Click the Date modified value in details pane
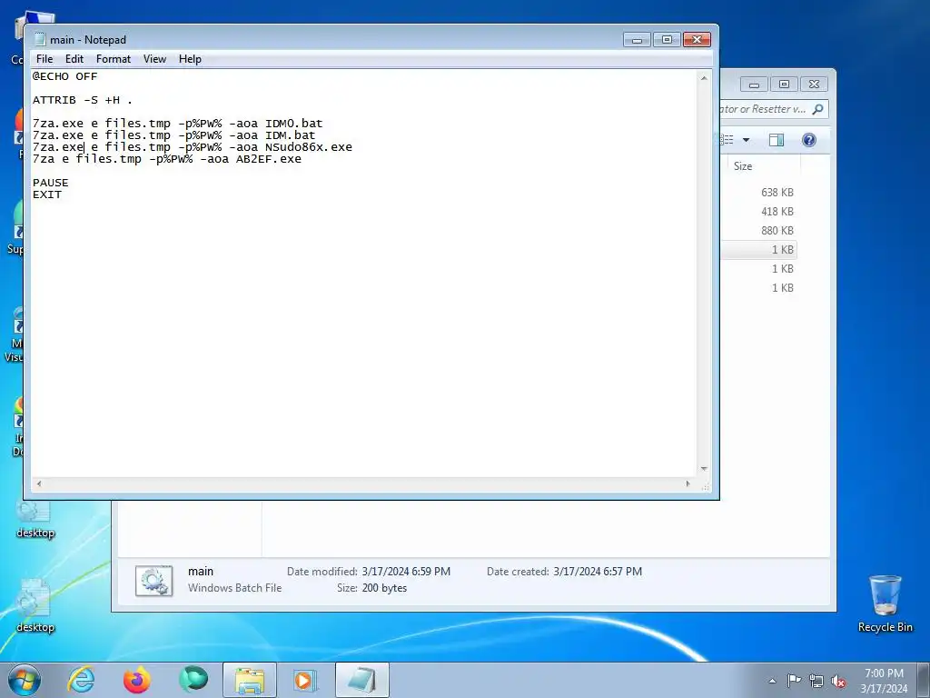Image resolution: width=930 pixels, height=698 pixels. (x=406, y=572)
